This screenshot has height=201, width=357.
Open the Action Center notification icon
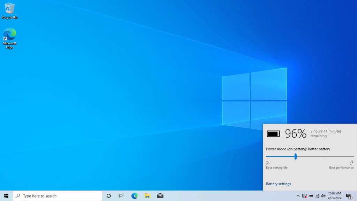coord(348,196)
